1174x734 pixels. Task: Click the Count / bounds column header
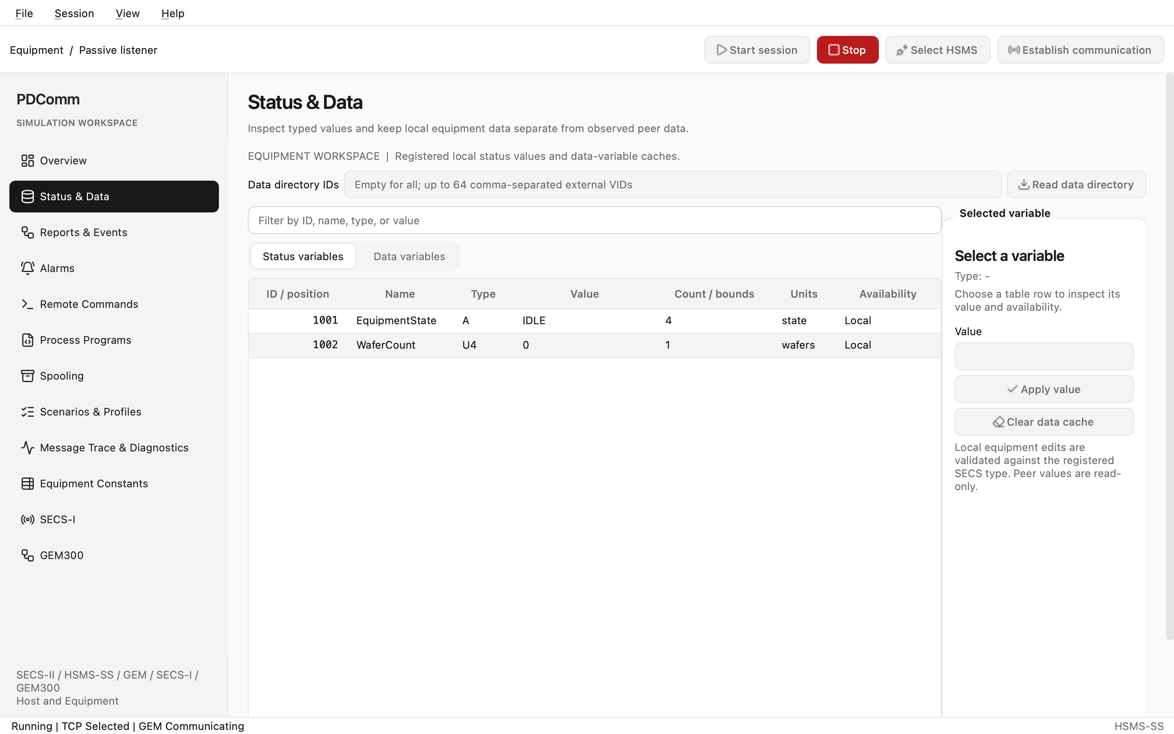coord(714,294)
